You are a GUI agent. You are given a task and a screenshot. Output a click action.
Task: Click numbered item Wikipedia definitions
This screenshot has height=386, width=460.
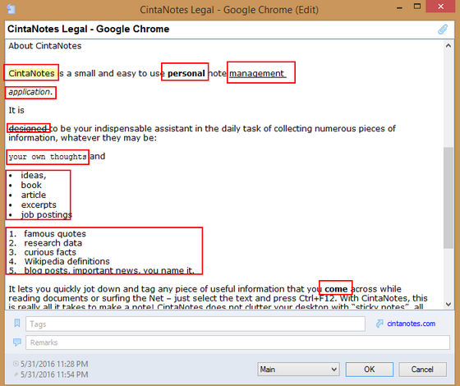coord(67,261)
